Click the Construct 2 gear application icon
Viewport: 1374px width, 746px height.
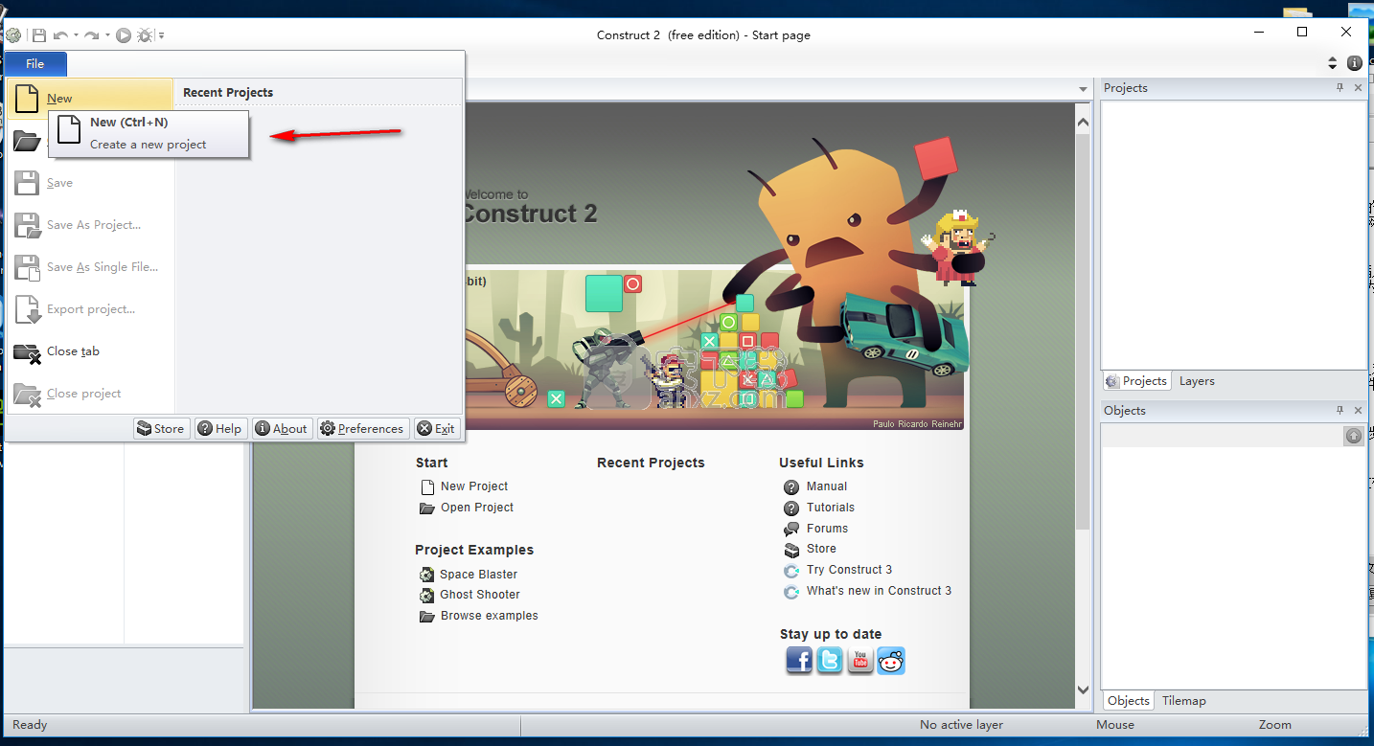click(13, 35)
